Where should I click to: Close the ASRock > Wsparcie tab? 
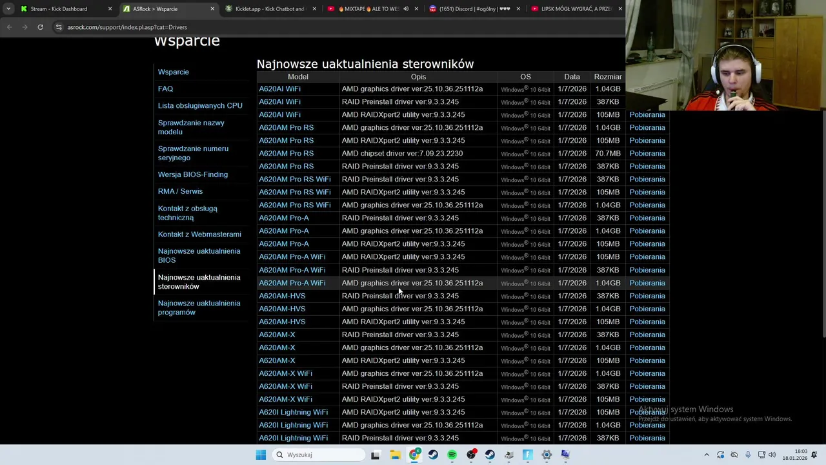(x=212, y=9)
